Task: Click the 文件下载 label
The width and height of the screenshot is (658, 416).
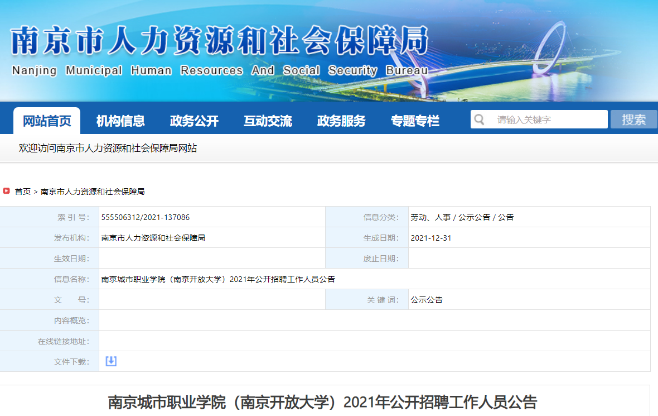Action: [x=71, y=362]
